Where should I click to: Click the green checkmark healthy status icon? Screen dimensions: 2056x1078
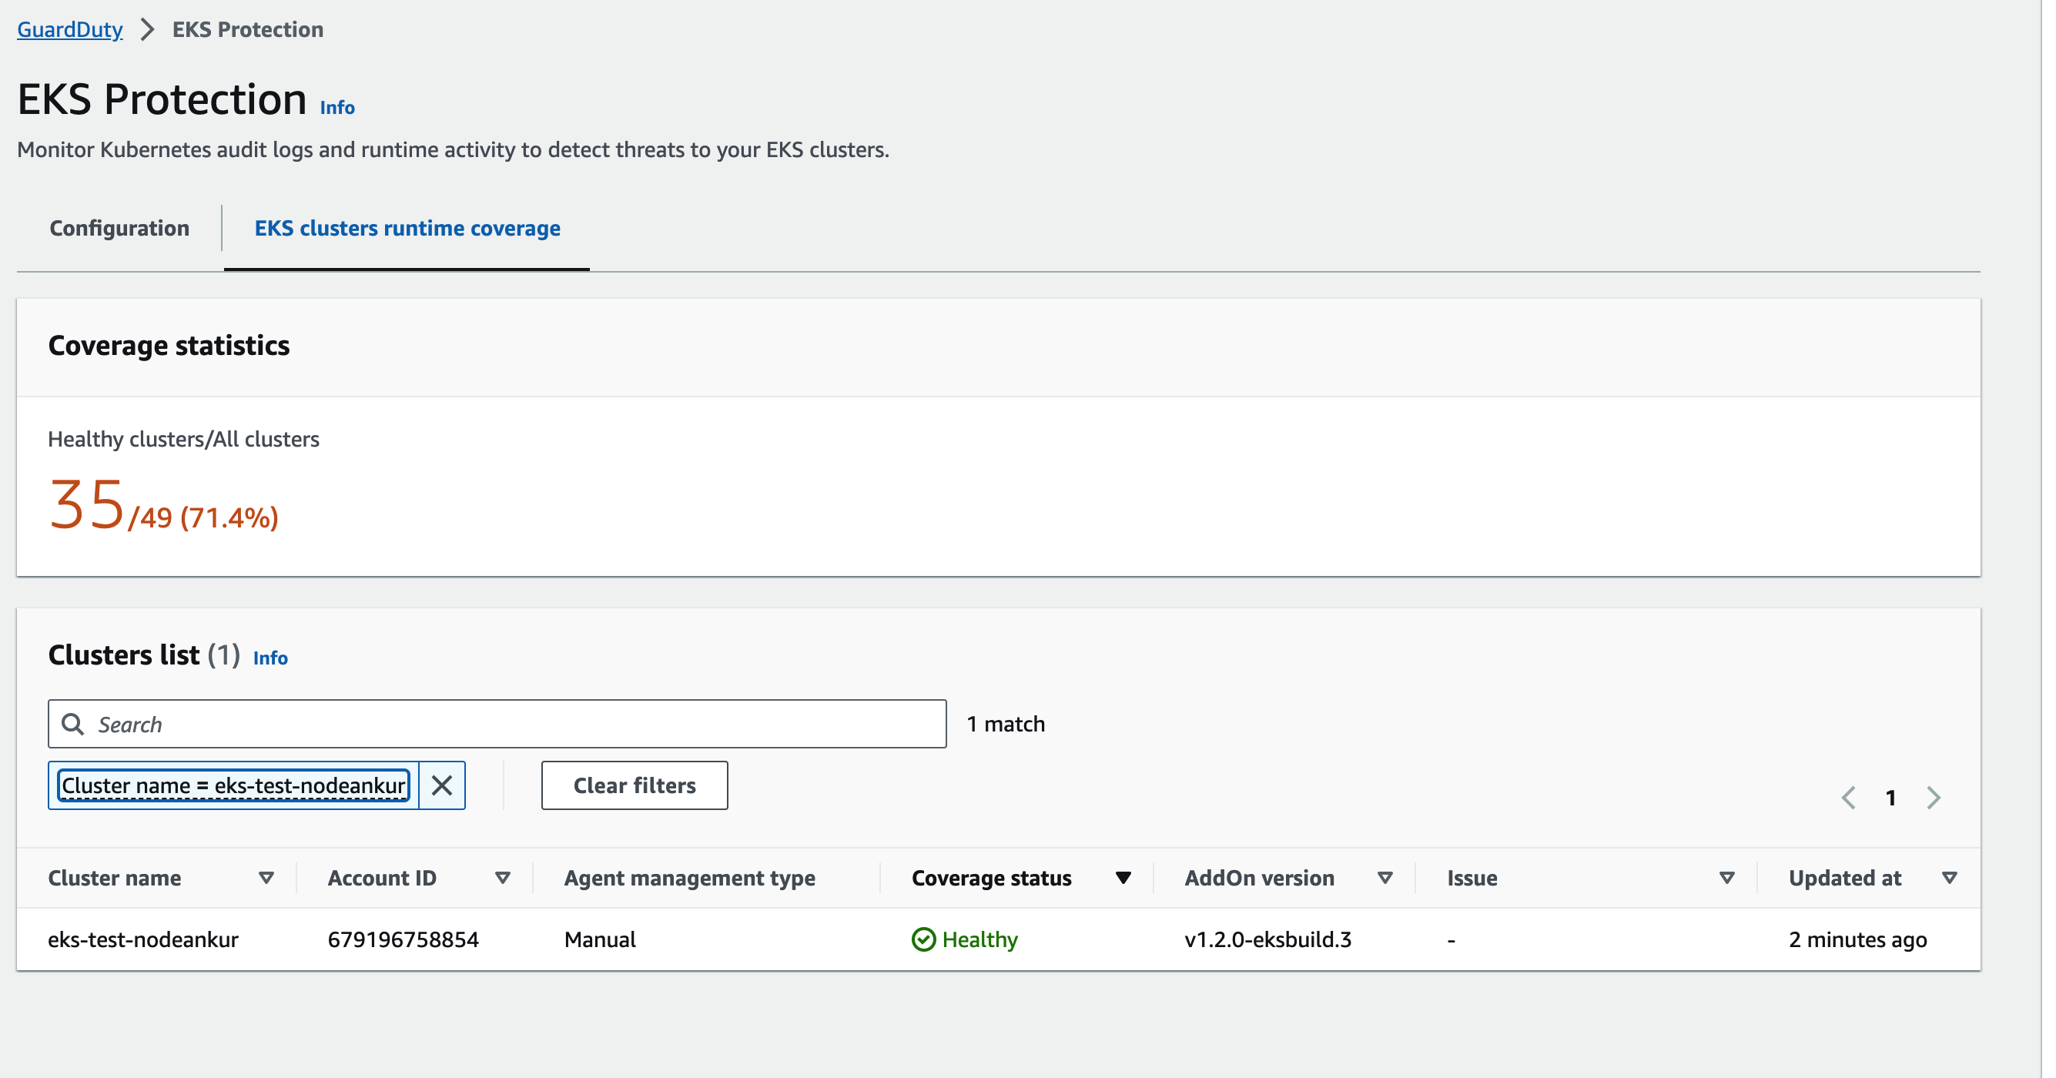(x=922, y=938)
